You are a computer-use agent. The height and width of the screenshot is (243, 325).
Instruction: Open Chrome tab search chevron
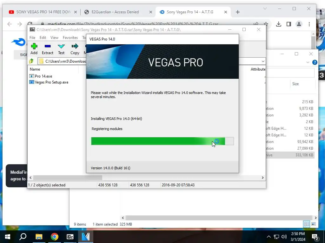pyautogui.click(x=265, y=9)
